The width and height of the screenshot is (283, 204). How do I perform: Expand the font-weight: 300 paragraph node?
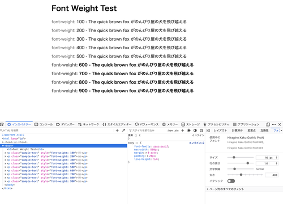5,160
